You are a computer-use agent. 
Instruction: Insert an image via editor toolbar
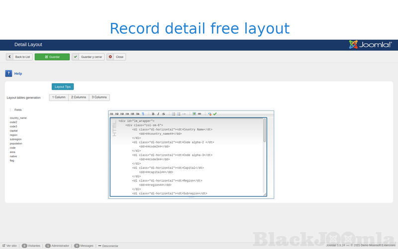click(x=194, y=114)
